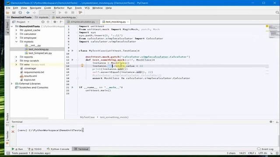The image size is (280, 157).
Task: Navigate back with the blue arrow icon
Action: tap(28, 13)
